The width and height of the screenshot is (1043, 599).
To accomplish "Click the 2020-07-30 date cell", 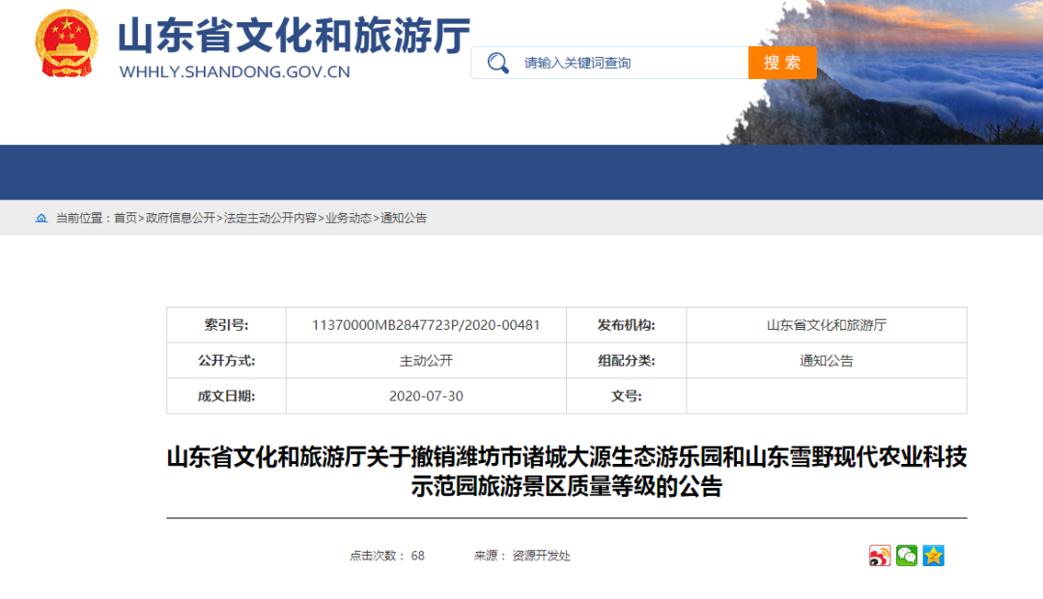I will [x=426, y=395].
